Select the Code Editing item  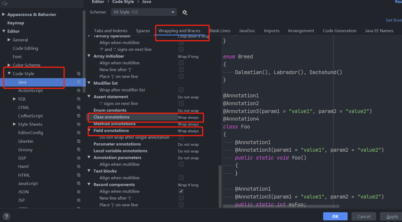[25, 48]
